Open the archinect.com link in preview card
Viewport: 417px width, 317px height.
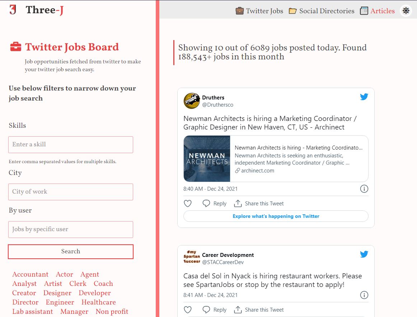254,171
